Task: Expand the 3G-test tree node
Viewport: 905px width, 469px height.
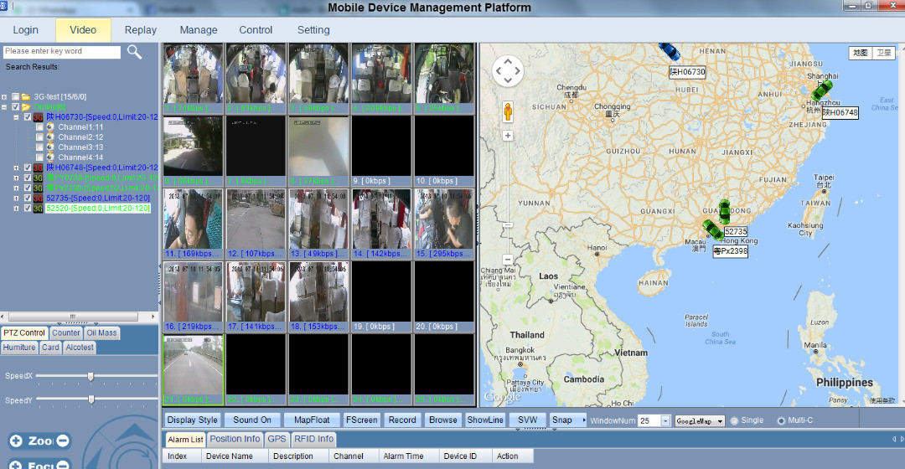Action: point(5,97)
